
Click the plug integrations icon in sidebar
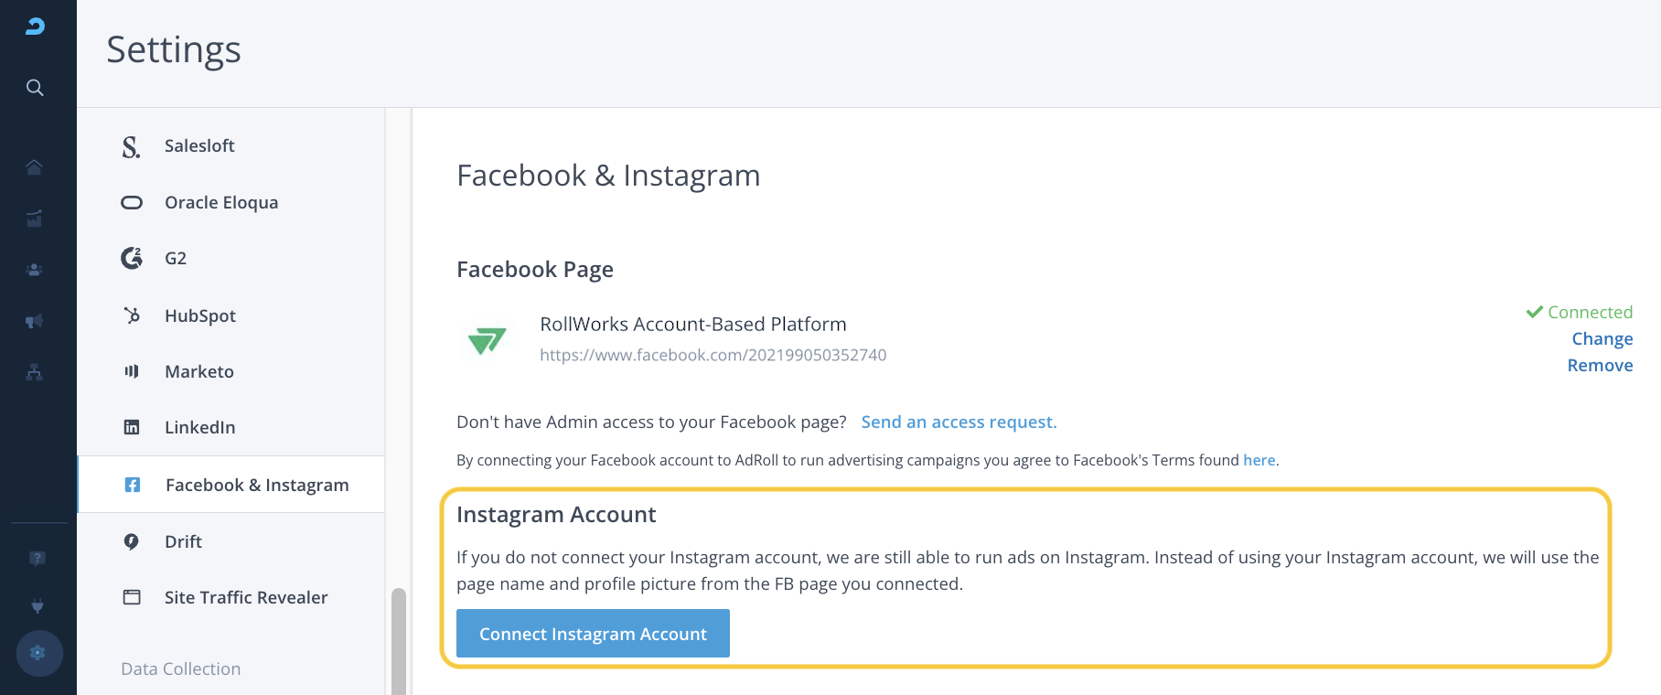click(x=37, y=605)
